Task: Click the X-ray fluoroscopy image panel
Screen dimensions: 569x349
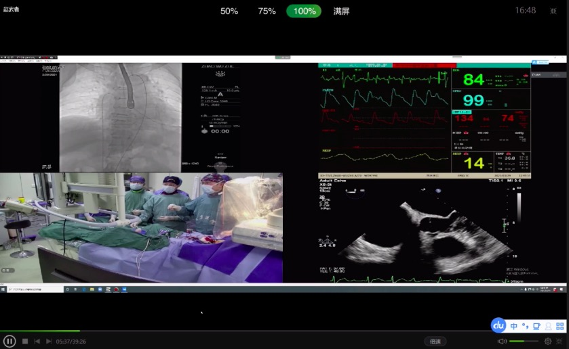Action: (x=121, y=117)
